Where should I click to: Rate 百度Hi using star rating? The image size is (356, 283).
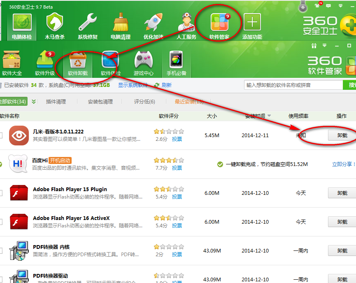[169, 160]
